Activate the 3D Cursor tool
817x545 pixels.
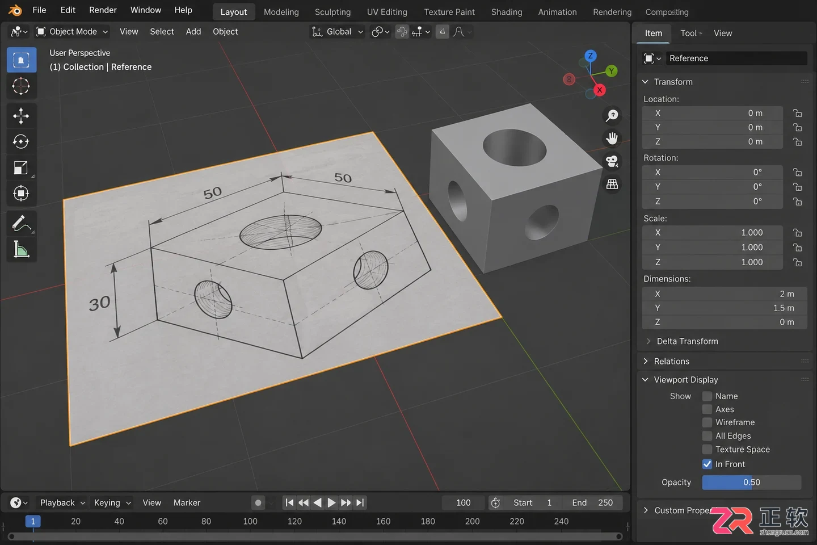(22, 86)
